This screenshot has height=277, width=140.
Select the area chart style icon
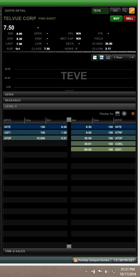click(x=101, y=57)
